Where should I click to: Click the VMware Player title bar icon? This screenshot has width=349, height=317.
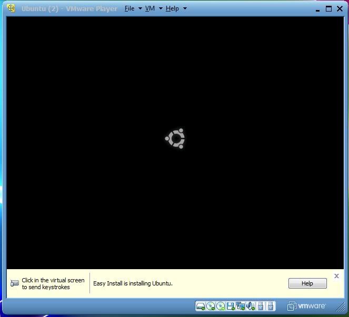(11, 8)
